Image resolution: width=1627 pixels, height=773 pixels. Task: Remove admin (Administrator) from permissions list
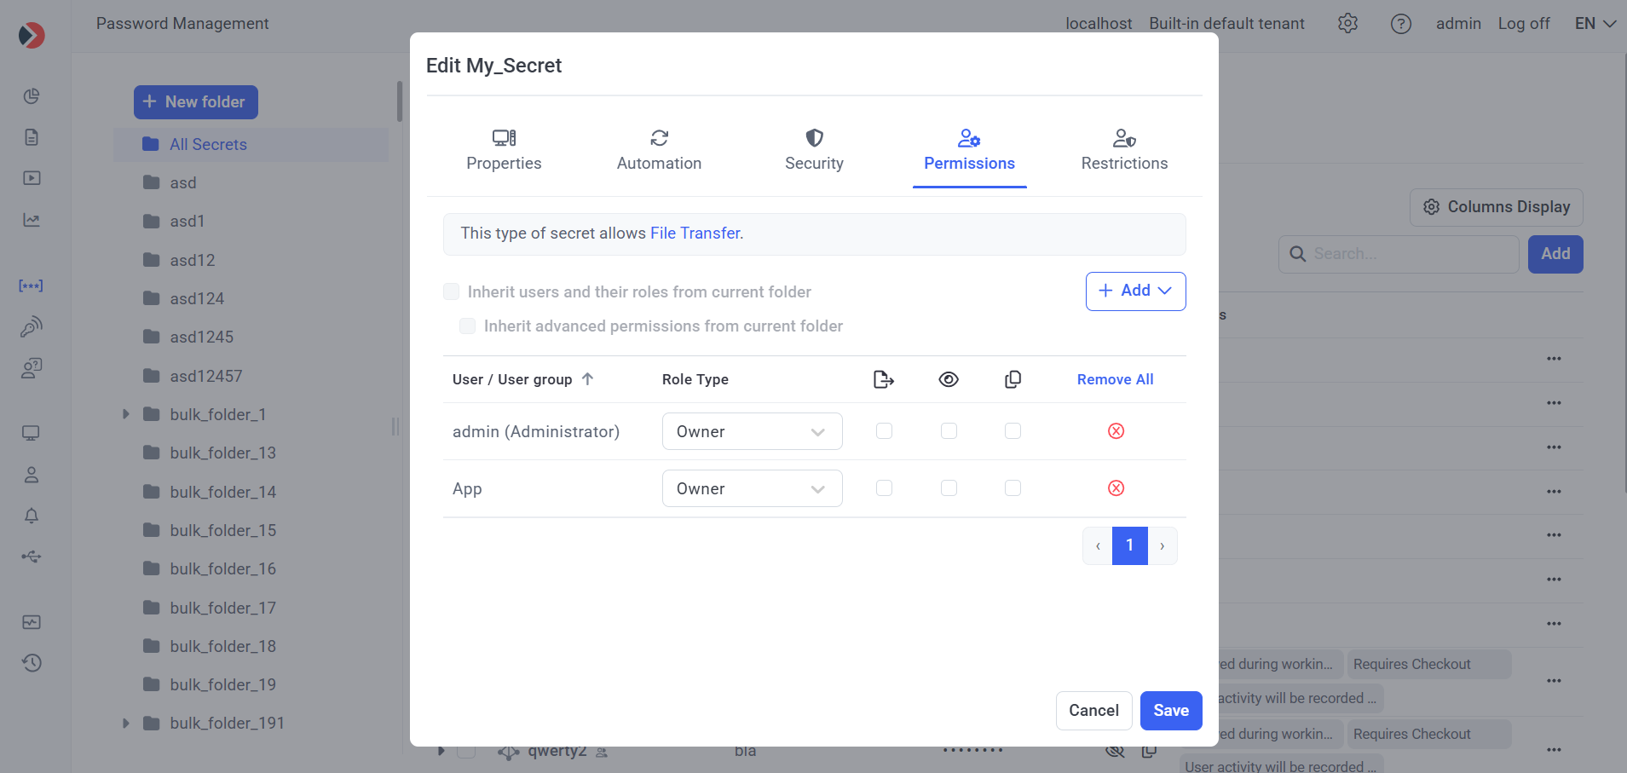pos(1116,431)
